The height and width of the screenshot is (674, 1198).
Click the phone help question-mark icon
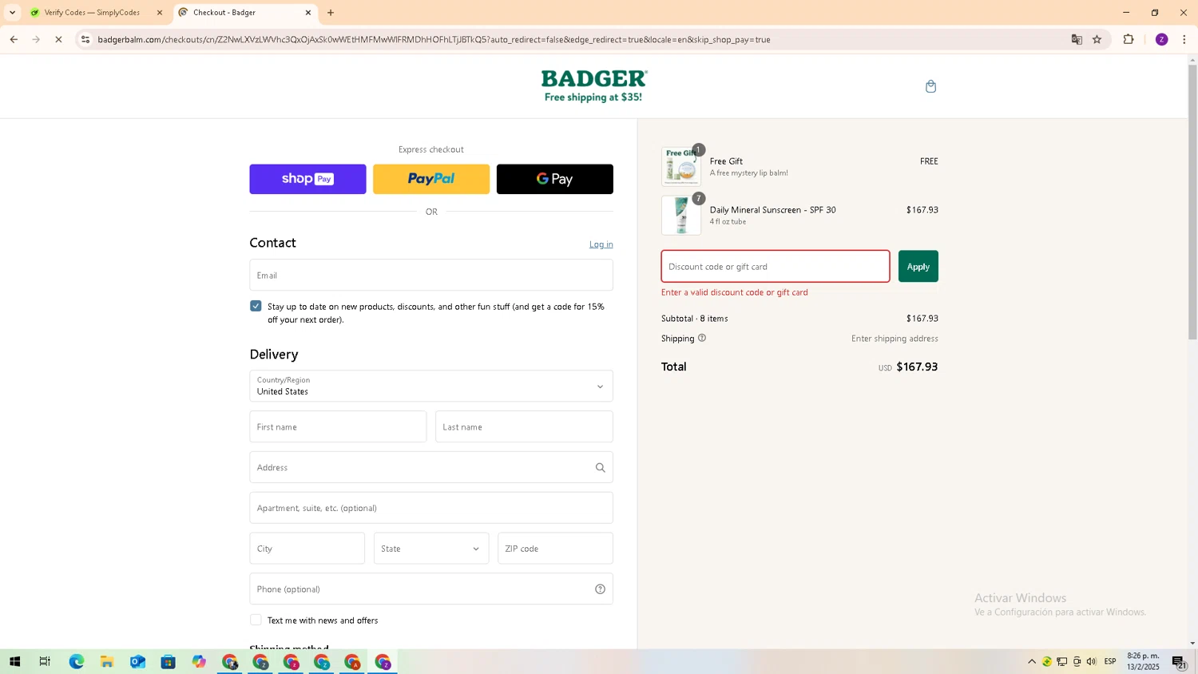[x=600, y=589]
